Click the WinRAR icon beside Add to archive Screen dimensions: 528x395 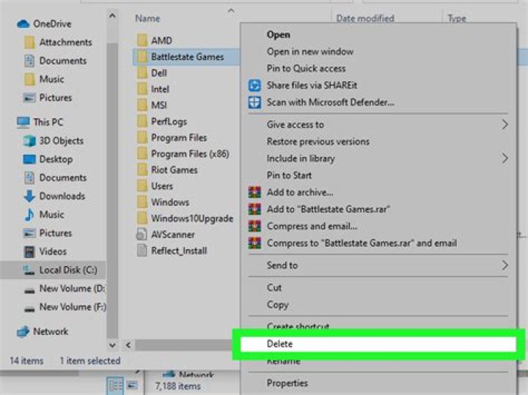pyautogui.click(x=254, y=192)
